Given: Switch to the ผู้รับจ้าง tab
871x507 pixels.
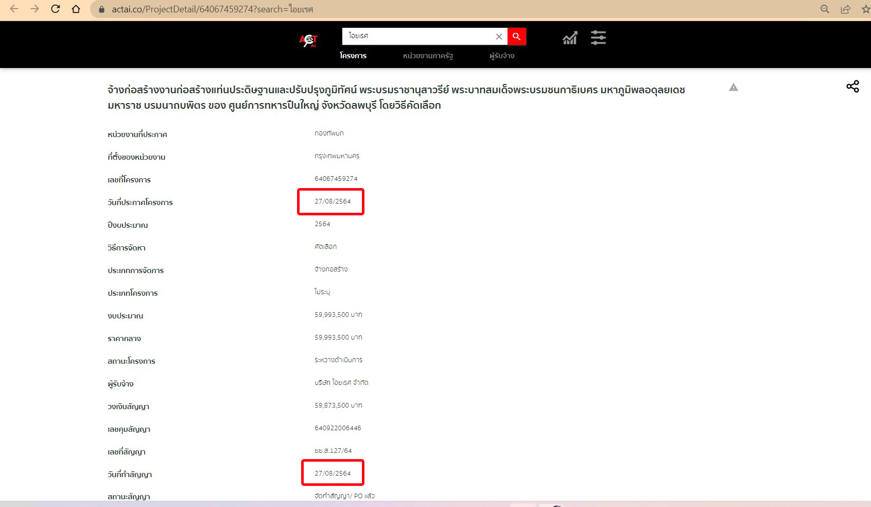Looking at the screenshot, I should [502, 56].
